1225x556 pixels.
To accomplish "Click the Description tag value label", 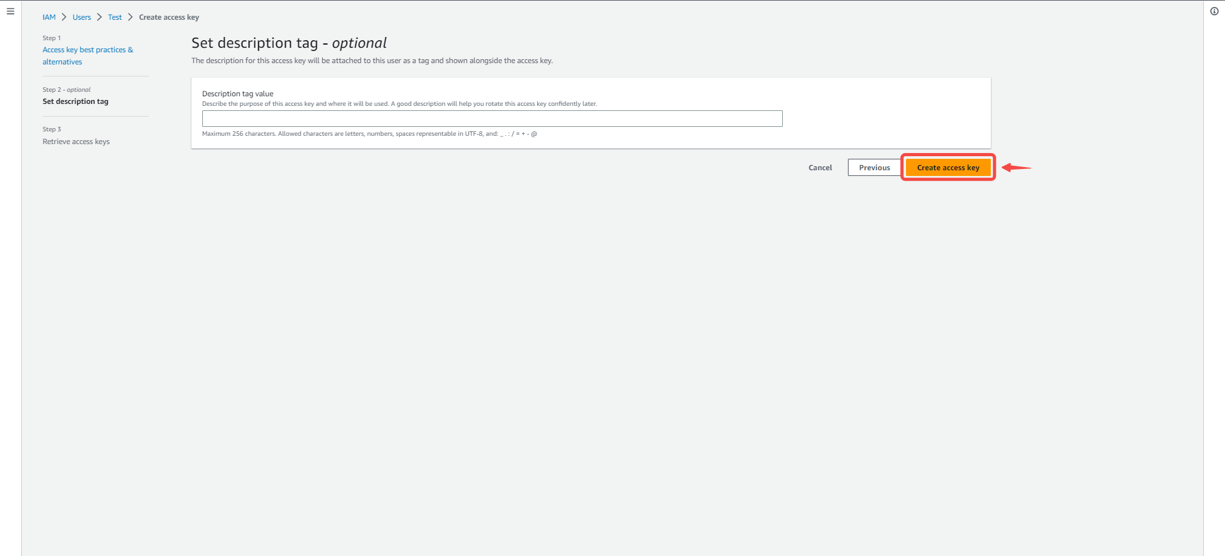I will point(237,94).
